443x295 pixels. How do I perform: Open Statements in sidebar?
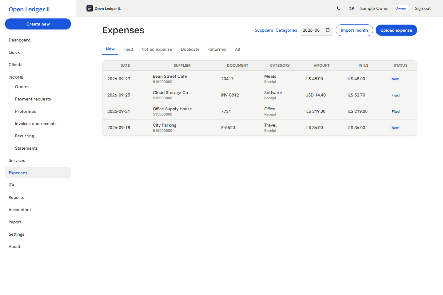pos(41,148)
